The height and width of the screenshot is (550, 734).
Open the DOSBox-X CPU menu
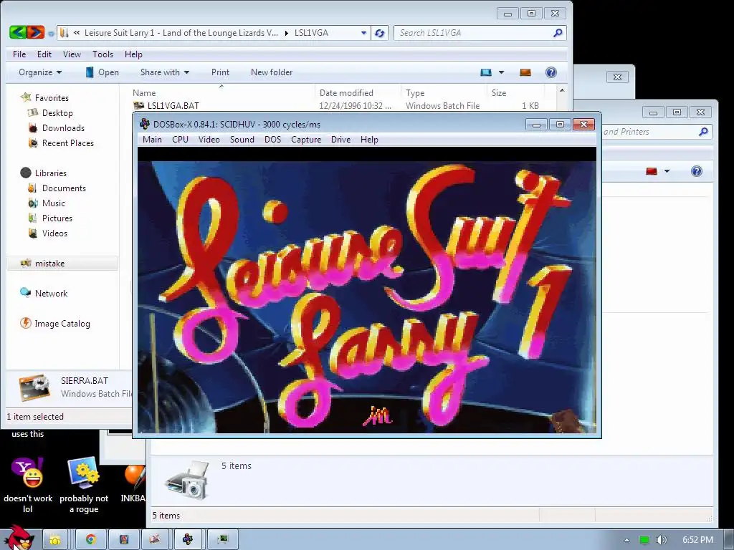pyautogui.click(x=180, y=140)
